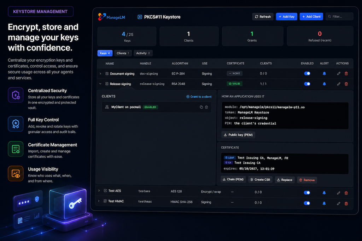362x241 pixels.
Task: Click the ENABLED badge on MyClient
Action: (x=150, y=107)
